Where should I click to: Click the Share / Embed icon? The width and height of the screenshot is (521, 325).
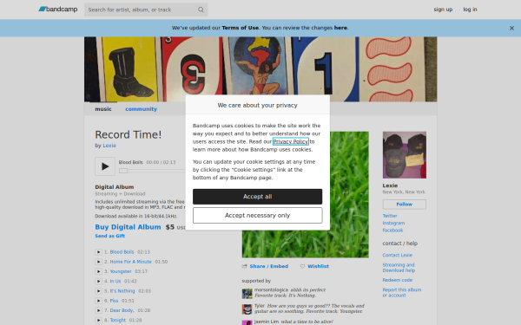coord(245,266)
